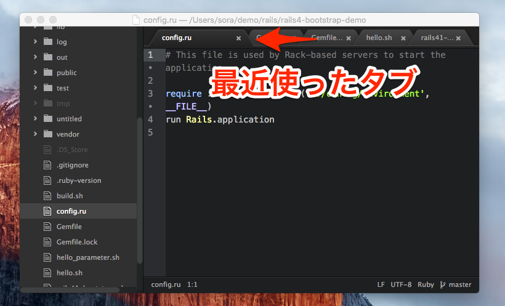The height and width of the screenshot is (306, 505).
Task: Click the 'require' keyword in editor
Action: click(184, 94)
